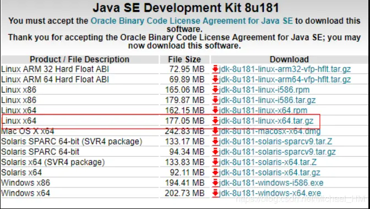The image size is (370, 209).
Task: Click red download arrow beside jdk-8u181-linux-arm64-vfp-hflt.tar.gz
Action: point(215,79)
